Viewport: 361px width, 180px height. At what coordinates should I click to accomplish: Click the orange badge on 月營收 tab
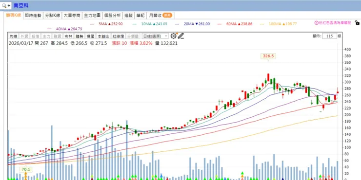tap(167, 16)
